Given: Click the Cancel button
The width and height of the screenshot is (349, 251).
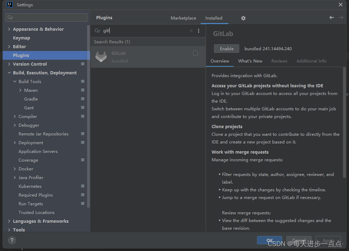Looking at the screenshot, I should [x=299, y=240].
